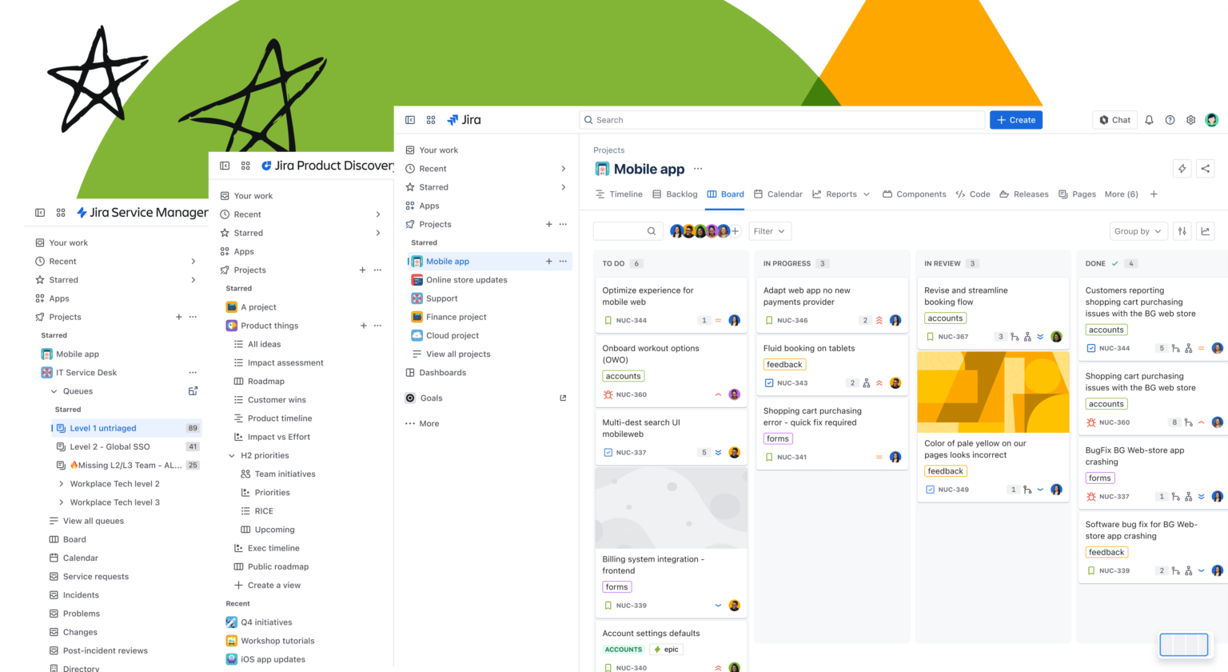The image size is (1228, 672).
Task: Click your profile avatar in the top bar
Action: [1212, 119]
